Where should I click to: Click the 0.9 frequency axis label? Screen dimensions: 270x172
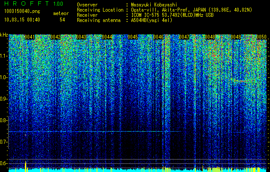tap(3, 99)
